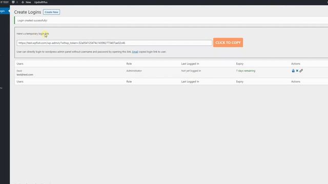Image resolution: width=328 pixels, height=184 pixels.
Task: Click the temporary login link URL field
Action: [x=114, y=43]
